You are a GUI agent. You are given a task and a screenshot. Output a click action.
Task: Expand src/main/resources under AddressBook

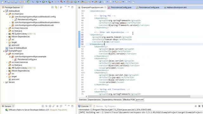pos(7,28)
